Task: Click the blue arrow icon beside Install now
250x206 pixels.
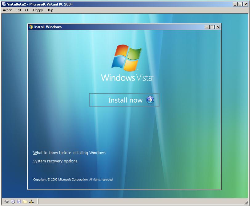Action: click(150, 100)
